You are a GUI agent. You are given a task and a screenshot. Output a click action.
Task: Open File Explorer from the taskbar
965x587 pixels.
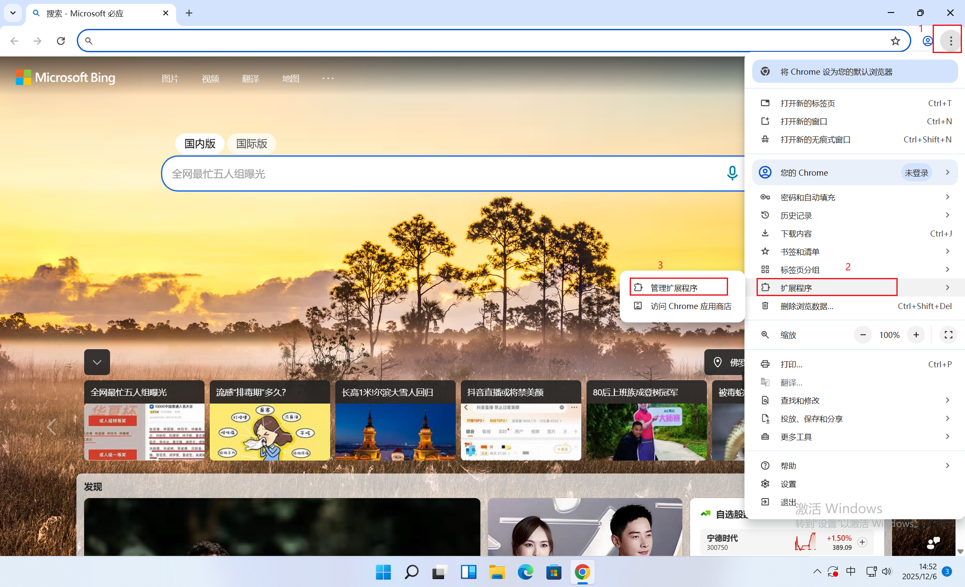tap(497, 572)
